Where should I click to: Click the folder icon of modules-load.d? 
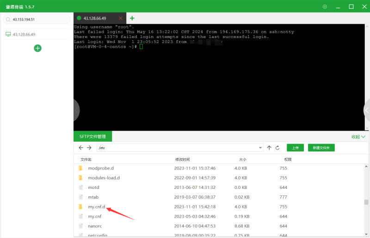coord(80,178)
